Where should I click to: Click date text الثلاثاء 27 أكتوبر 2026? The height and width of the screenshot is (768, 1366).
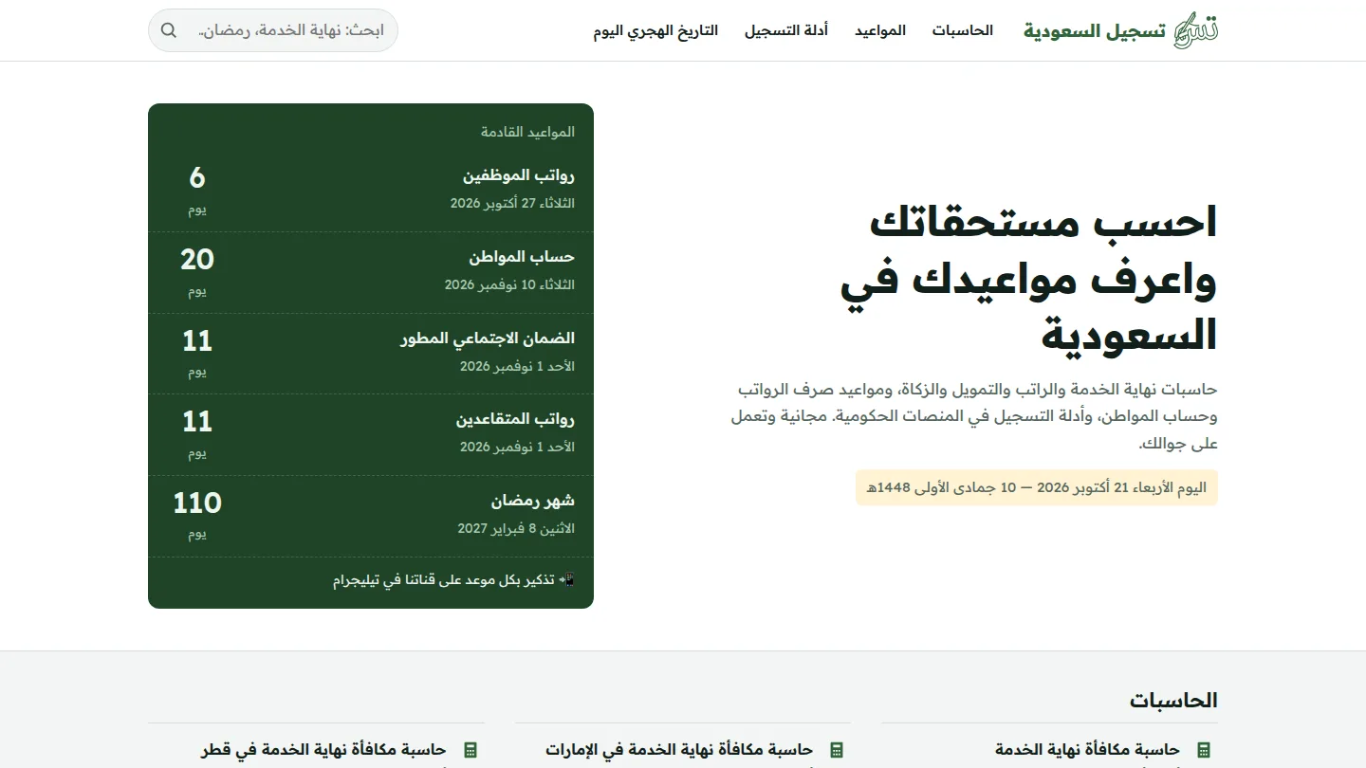[512, 204]
